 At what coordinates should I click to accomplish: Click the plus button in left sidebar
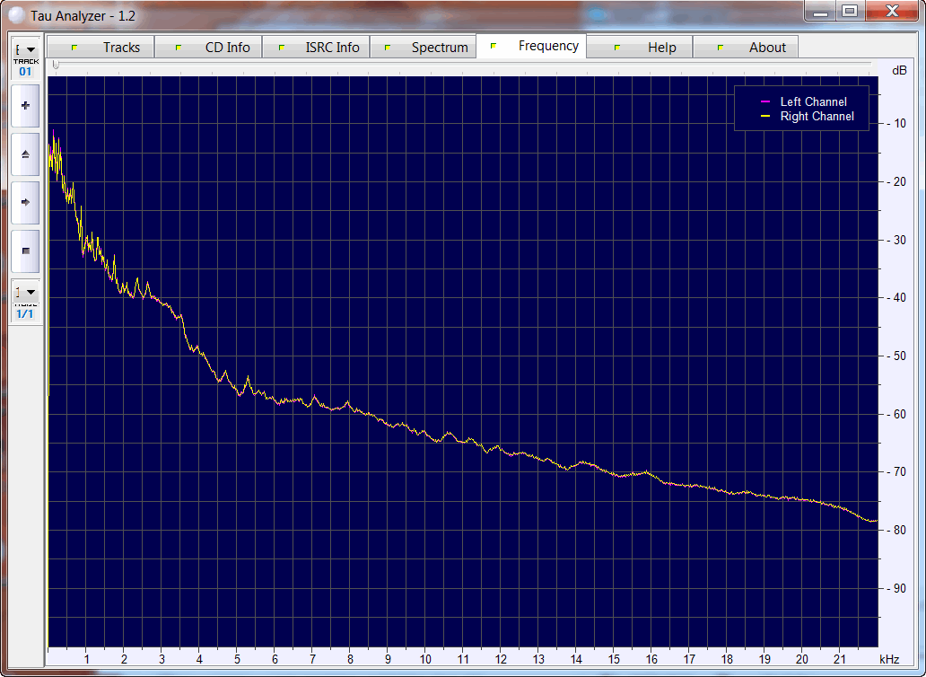click(25, 106)
